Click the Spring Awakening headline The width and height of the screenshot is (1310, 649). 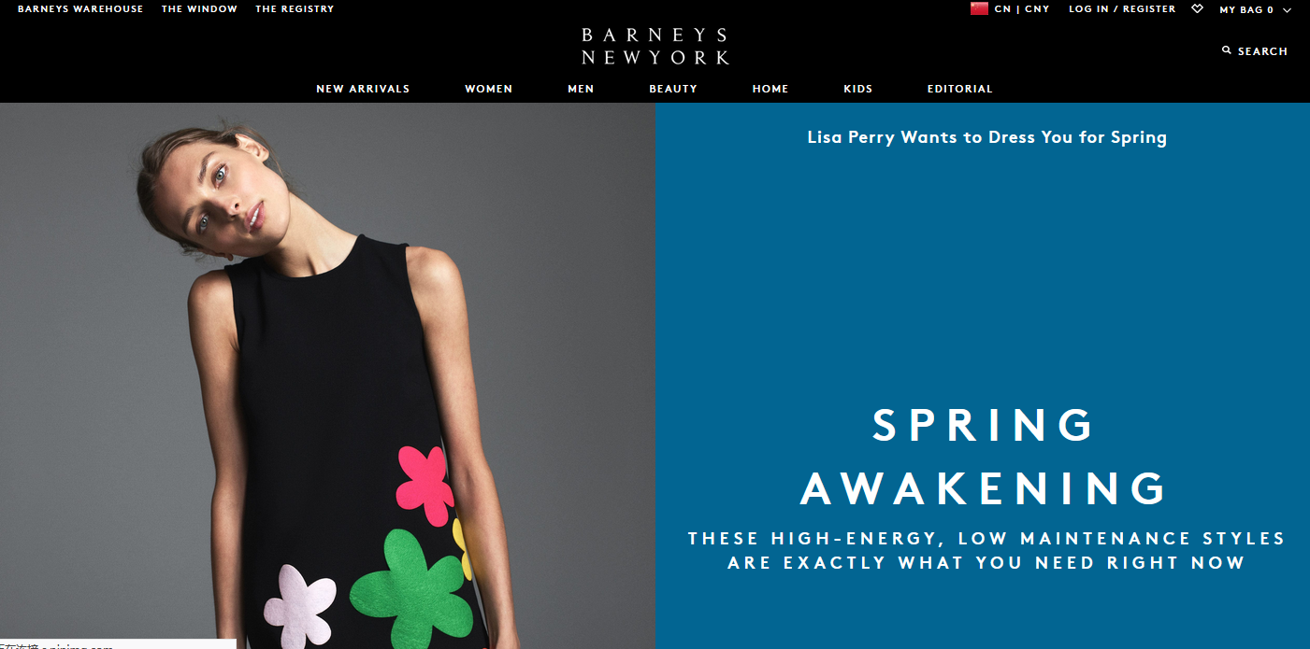coord(984,457)
